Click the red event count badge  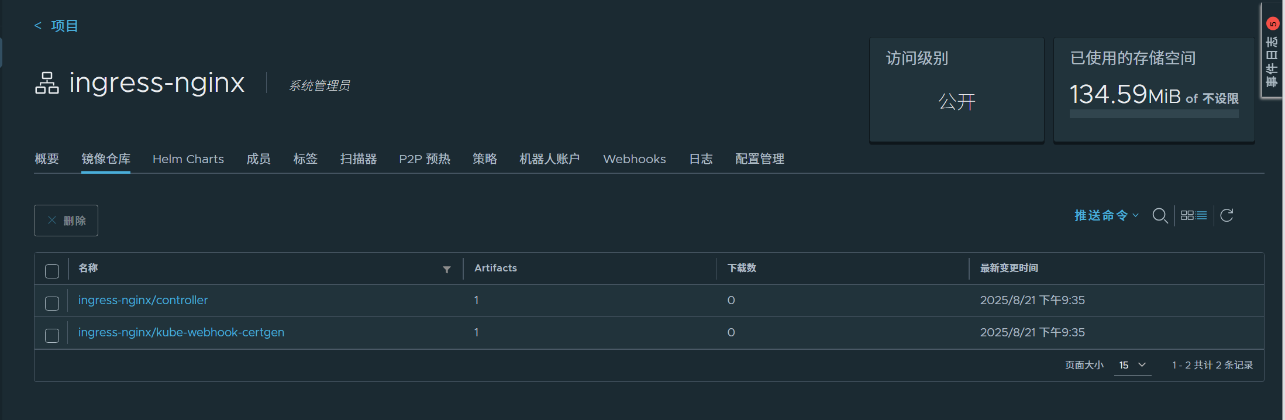[x=1273, y=24]
